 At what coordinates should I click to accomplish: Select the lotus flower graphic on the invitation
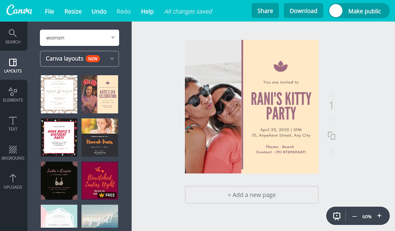pos(281,66)
